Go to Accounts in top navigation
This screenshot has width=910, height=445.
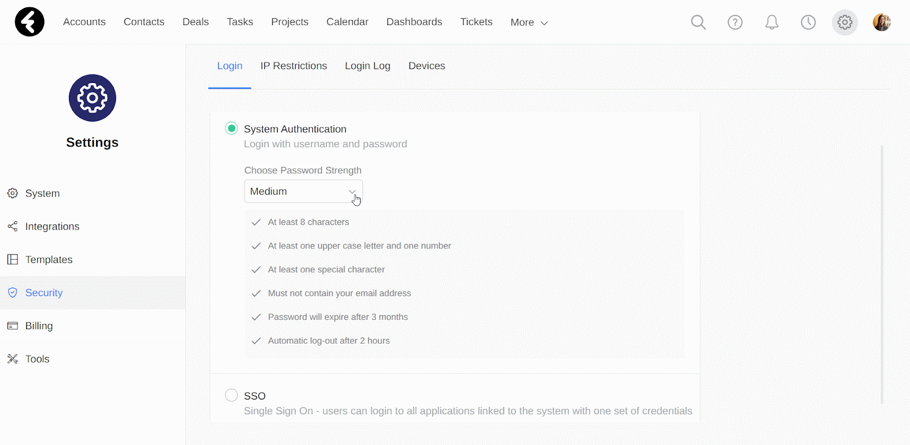click(84, 22)
